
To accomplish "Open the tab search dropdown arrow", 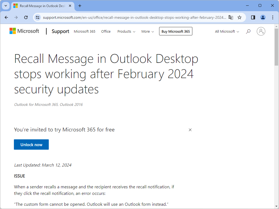I will click(x=6, y=6).
